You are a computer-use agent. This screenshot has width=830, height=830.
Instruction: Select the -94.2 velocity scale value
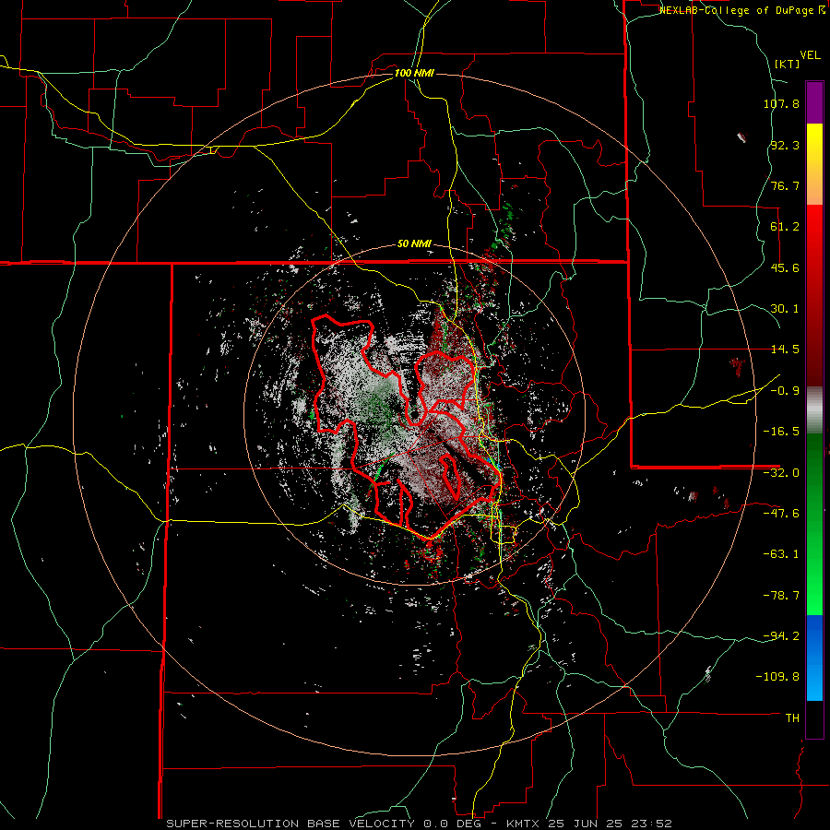781,636
